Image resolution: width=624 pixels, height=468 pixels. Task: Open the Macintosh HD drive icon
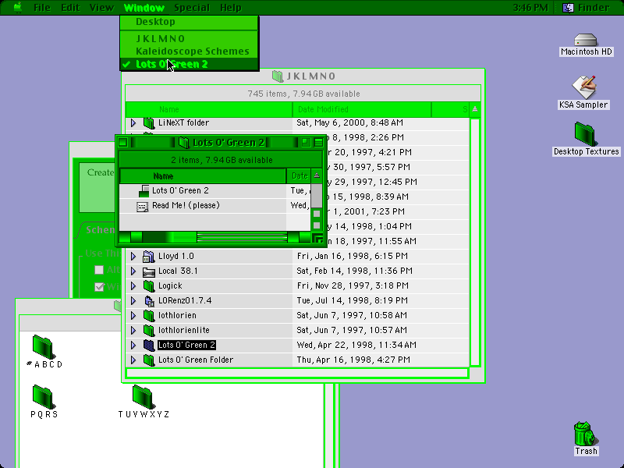586,40
